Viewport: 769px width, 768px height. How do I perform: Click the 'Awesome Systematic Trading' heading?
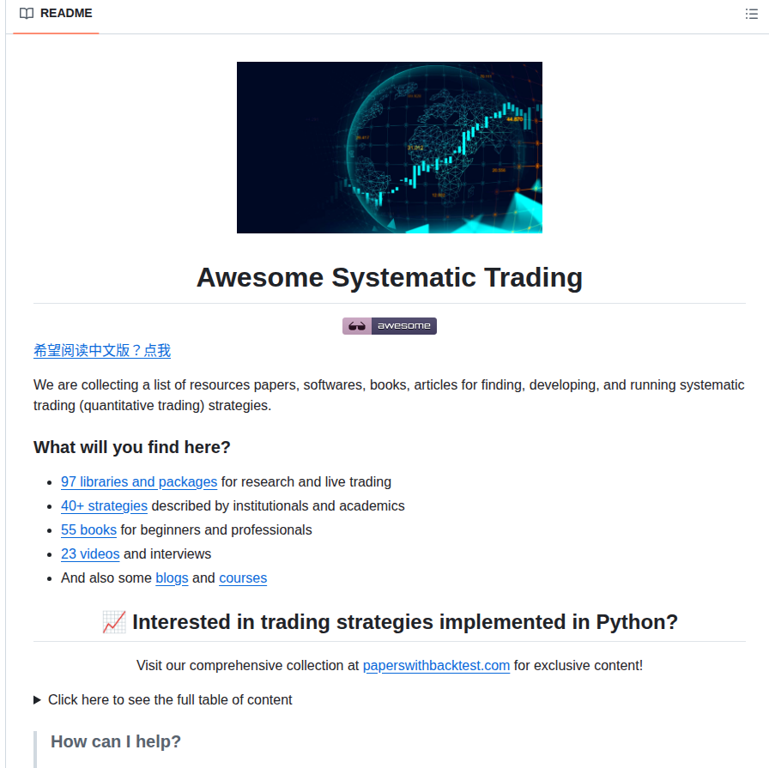[389, 277]
